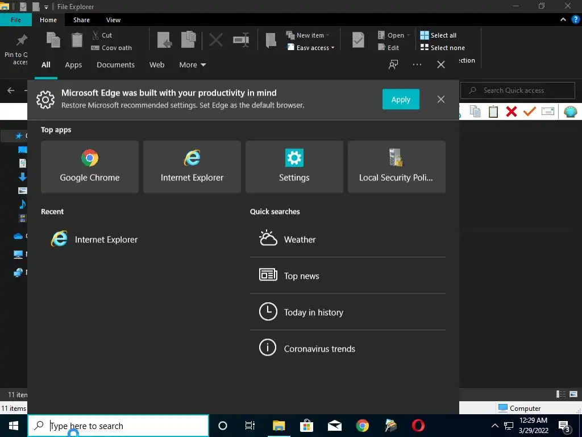Expand the Easy access dropdown
Viewport: 582px width, 437px height.
pyautogui.click(x=311, y=48)
